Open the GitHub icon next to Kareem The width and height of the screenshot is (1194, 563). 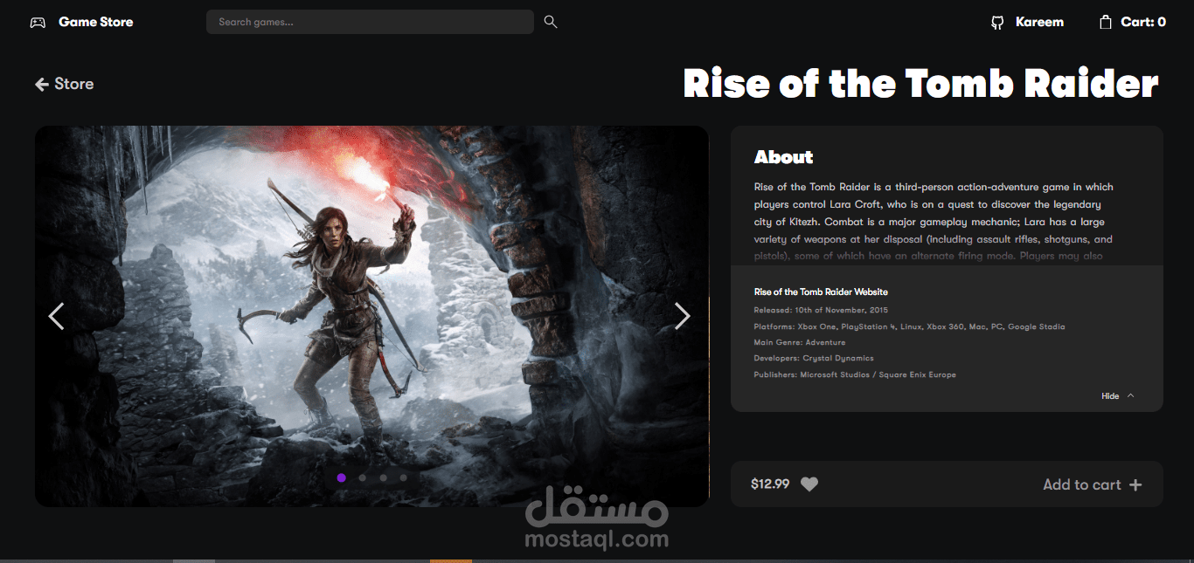(997, 23)
